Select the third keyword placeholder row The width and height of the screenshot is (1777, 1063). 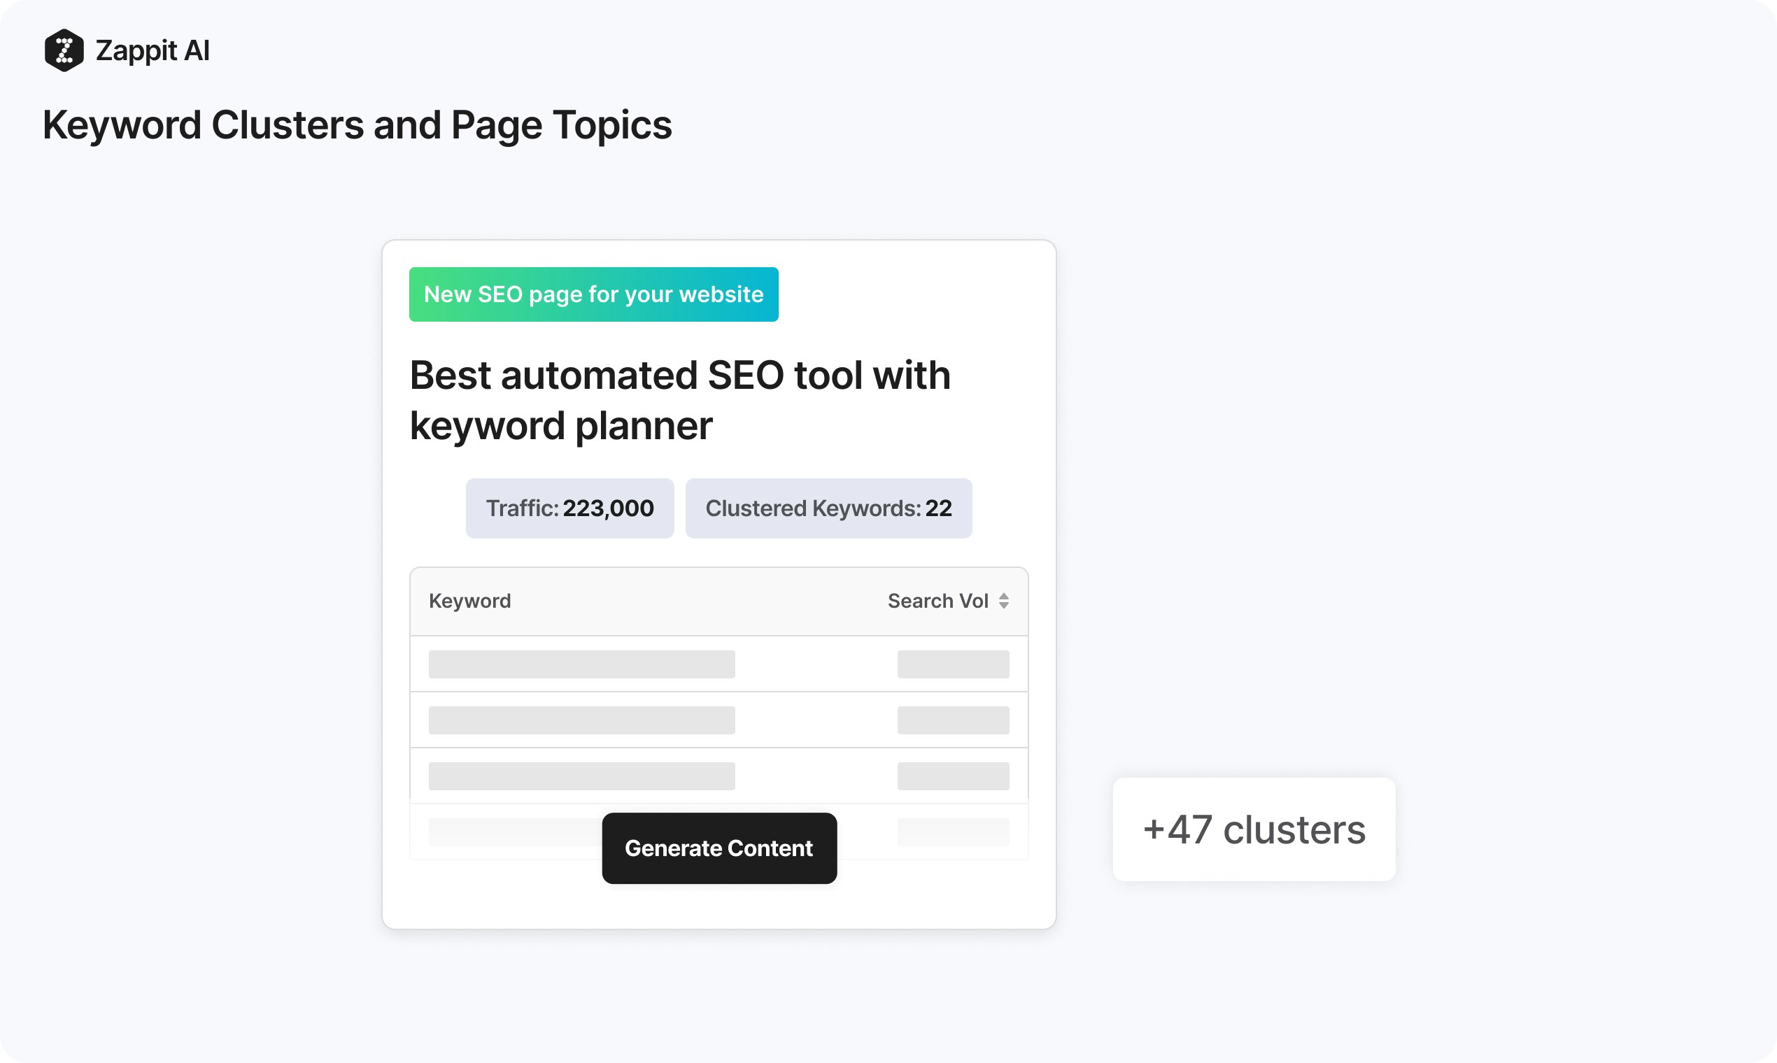(581, 776)
